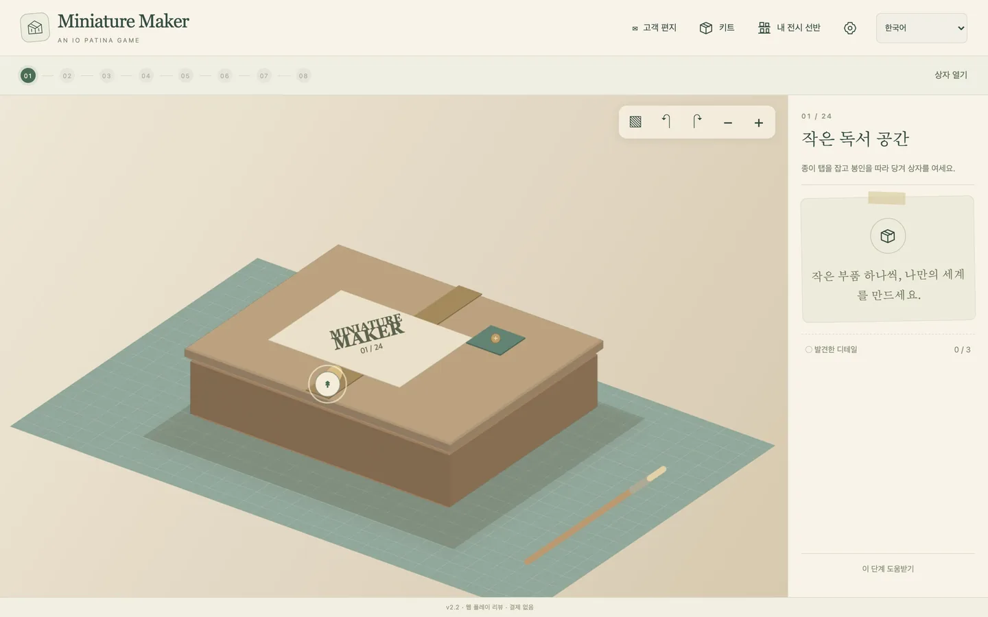988x617 pixels.
Task: Zoom in with the plus button
Action: coord(759,123)
